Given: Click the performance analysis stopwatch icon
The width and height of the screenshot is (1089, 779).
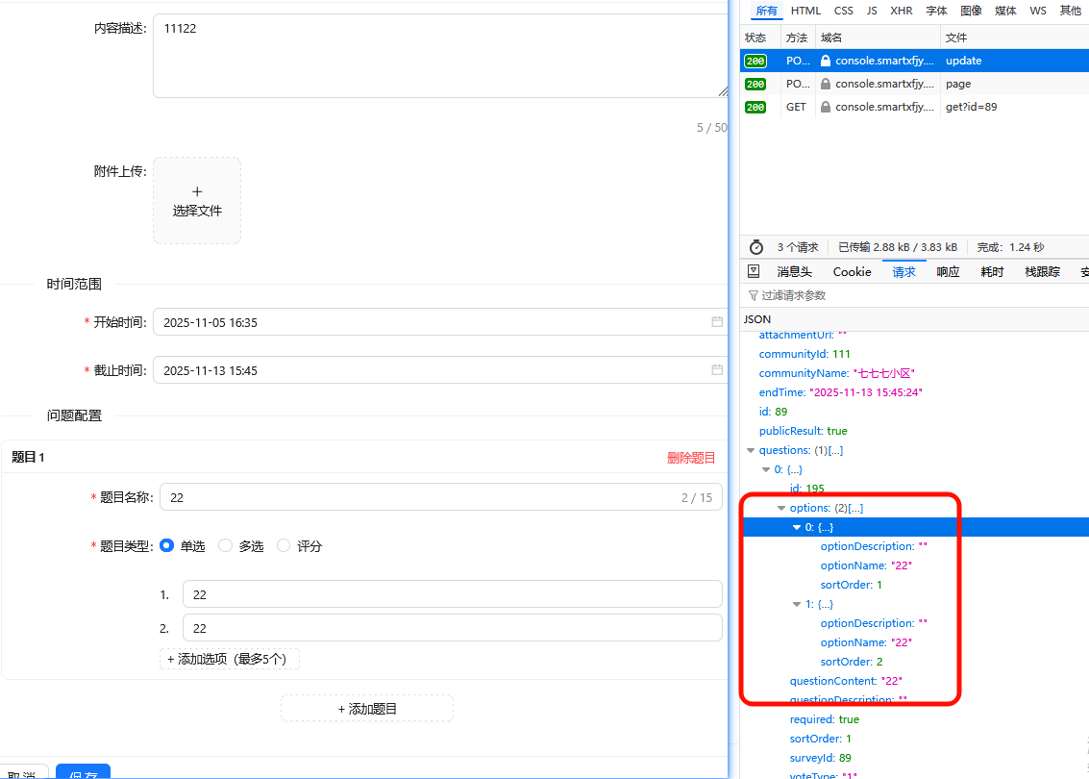Looking at the screenshot, I should click(755, 247).
